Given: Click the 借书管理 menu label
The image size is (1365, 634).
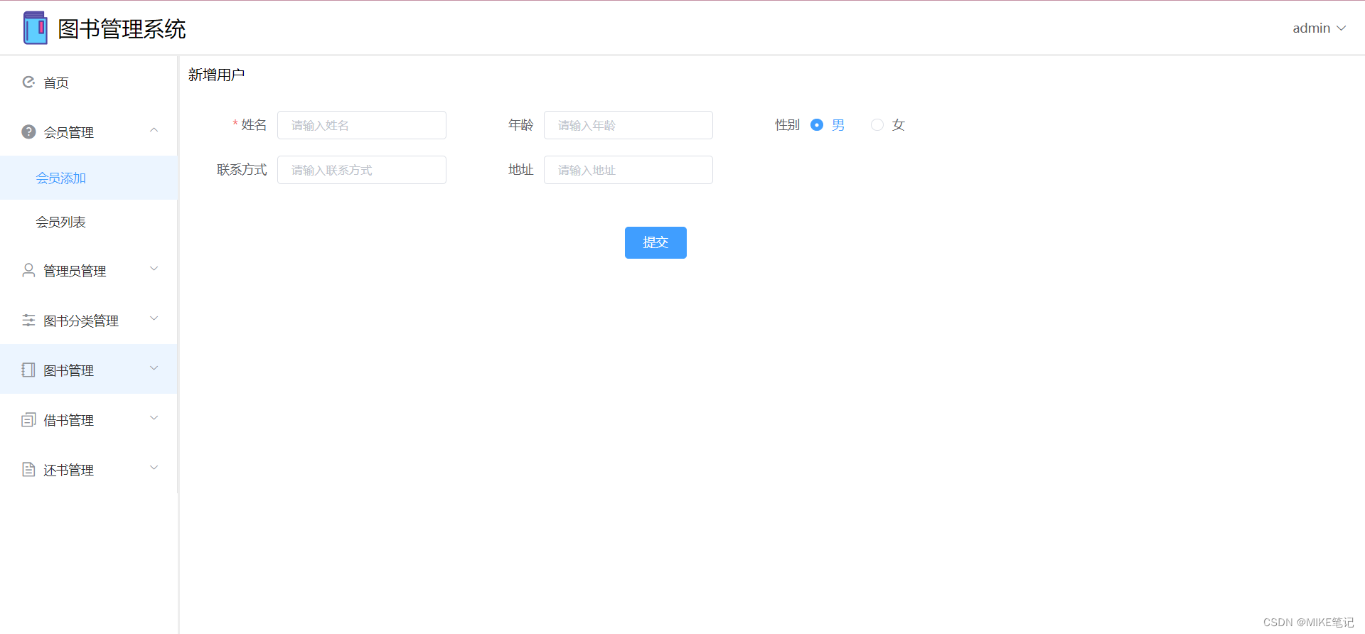Looking at the screenshot, I should (68, 420).
